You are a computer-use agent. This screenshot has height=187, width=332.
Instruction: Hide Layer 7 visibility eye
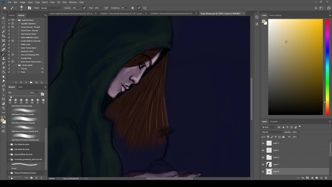point(263,164)
